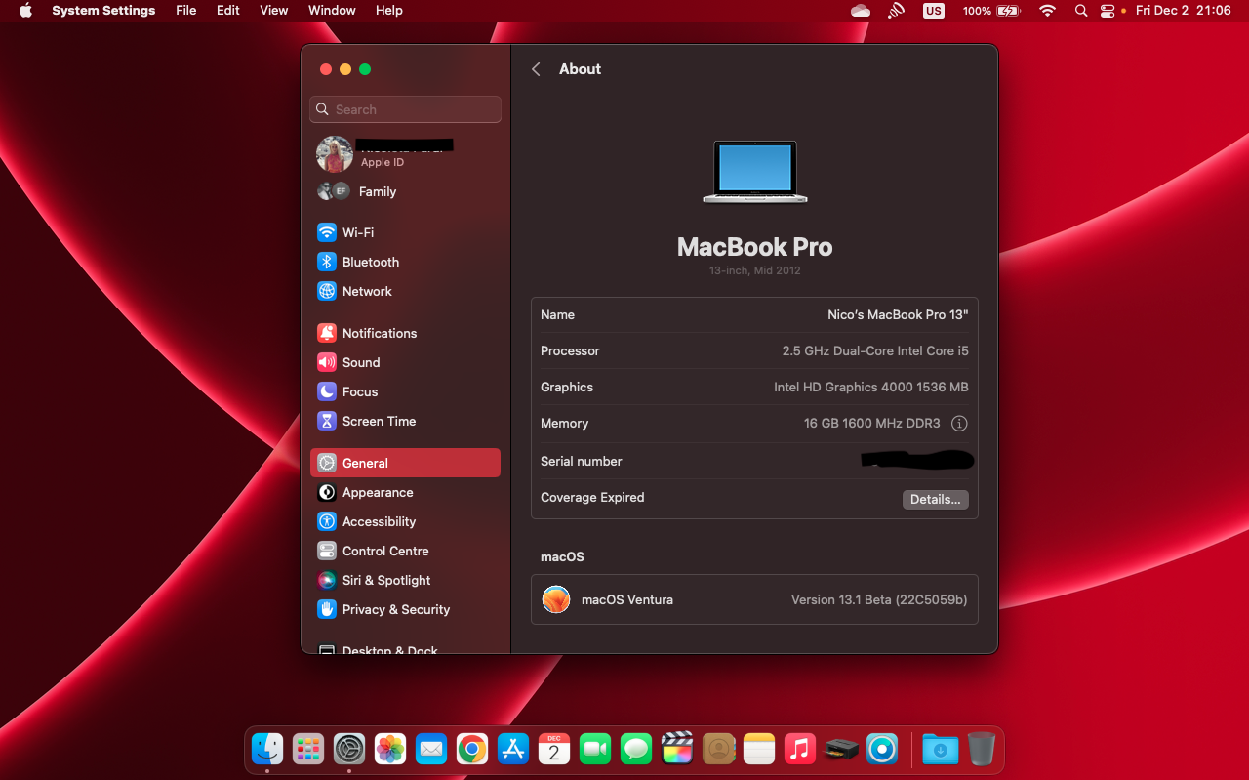
Task: Open Finder from the Dock
Action: pyautogui.click(x=267, y=749)
